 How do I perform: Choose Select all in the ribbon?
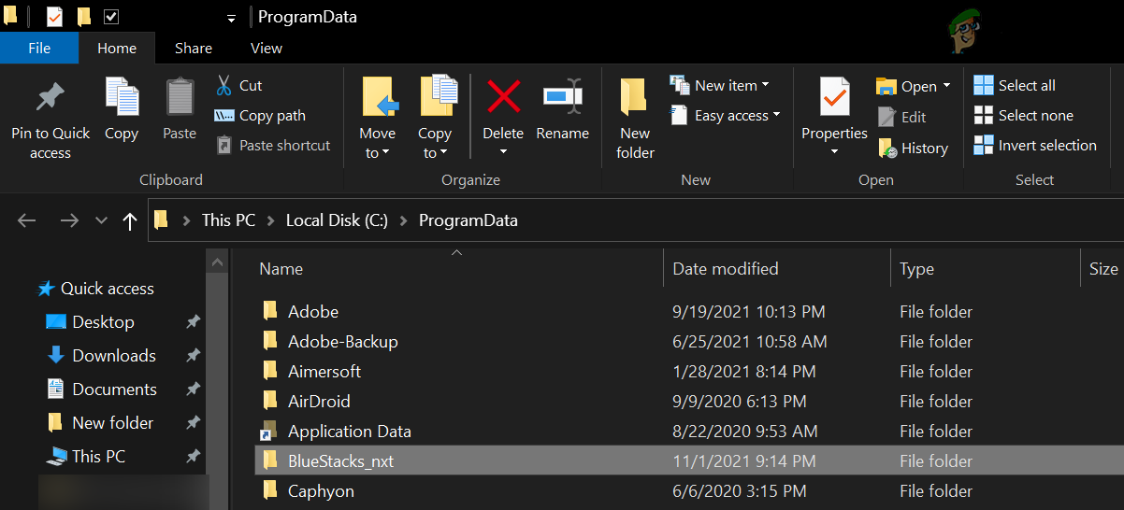pos(1015,86)
